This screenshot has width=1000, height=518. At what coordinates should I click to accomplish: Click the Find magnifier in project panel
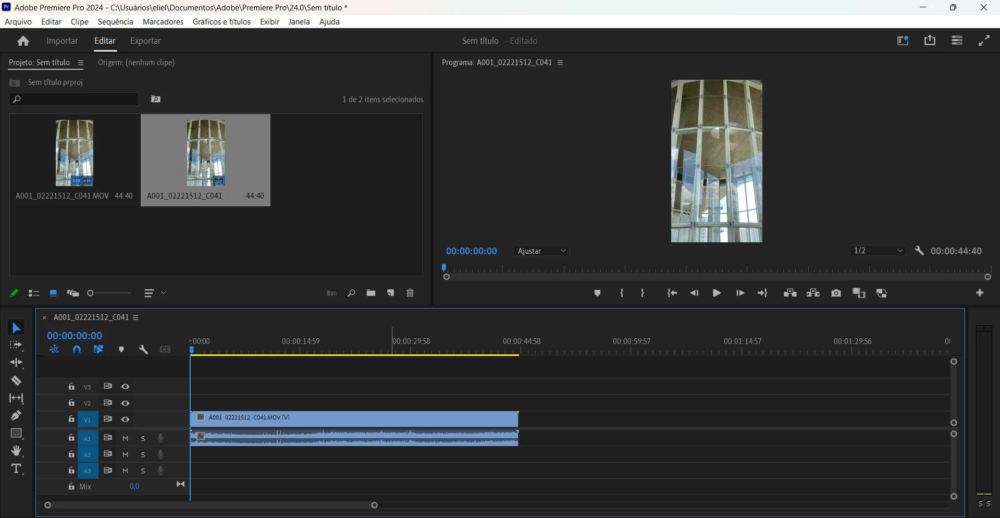[351, 294]
